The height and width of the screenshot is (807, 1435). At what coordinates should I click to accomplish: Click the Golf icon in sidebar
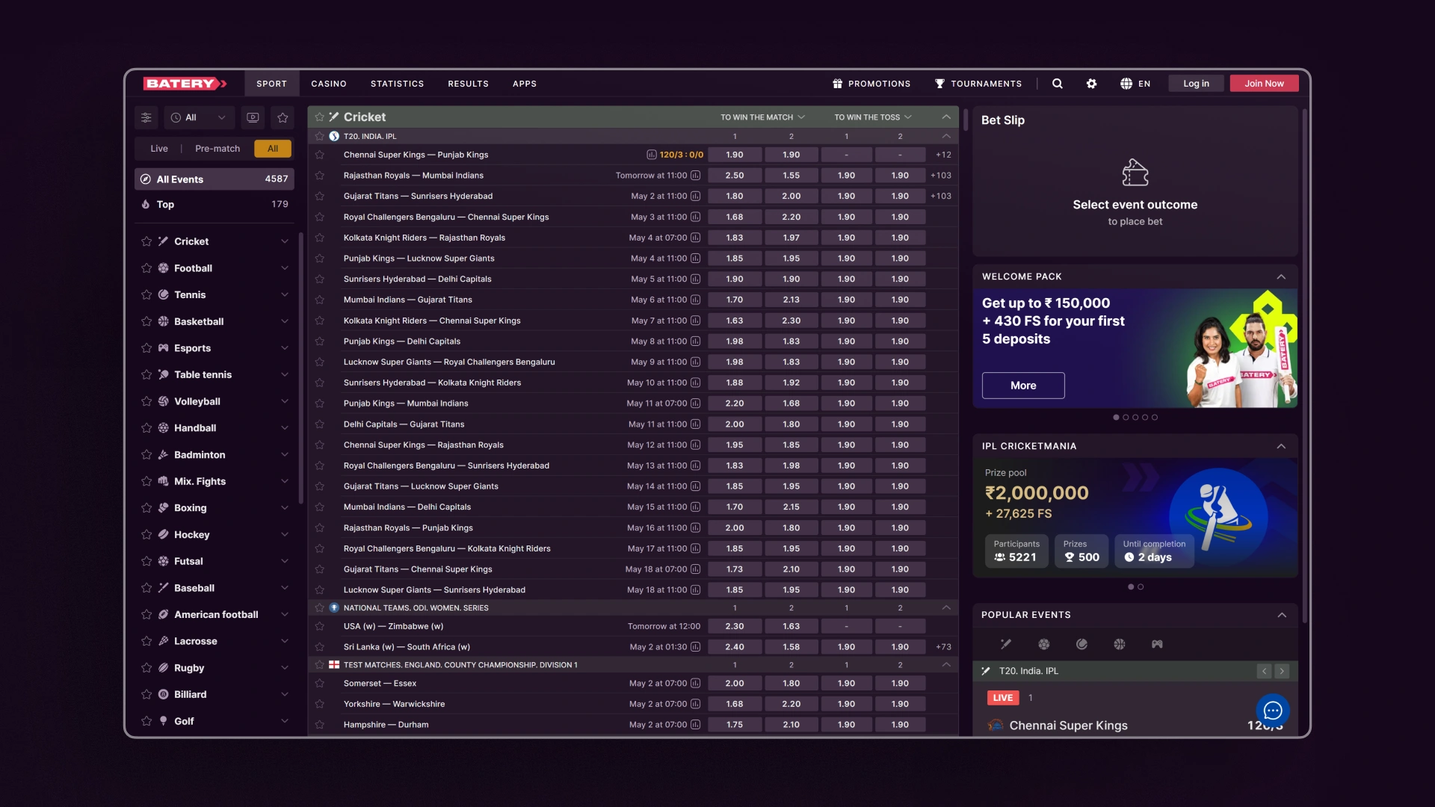[163, 721]
